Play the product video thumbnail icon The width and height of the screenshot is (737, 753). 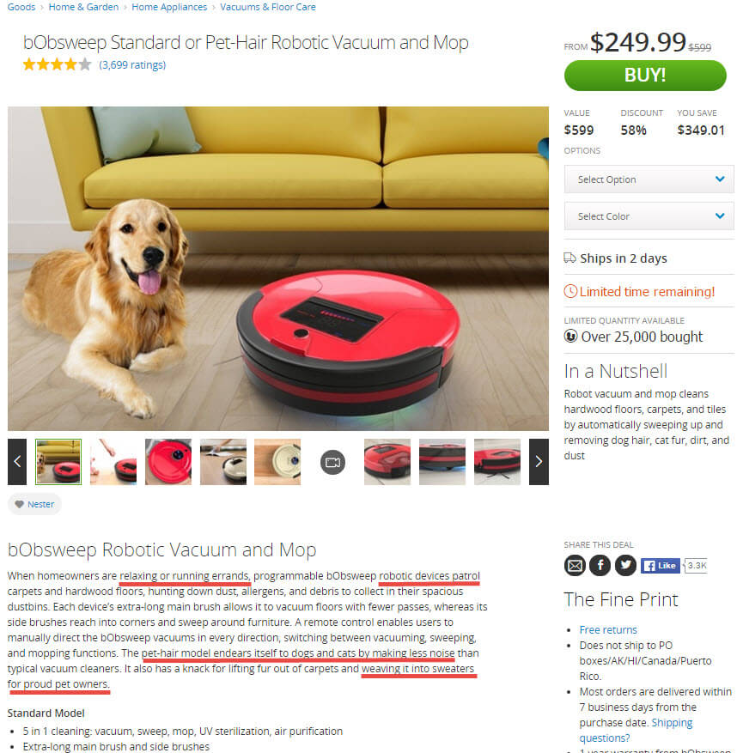(332, 462)
